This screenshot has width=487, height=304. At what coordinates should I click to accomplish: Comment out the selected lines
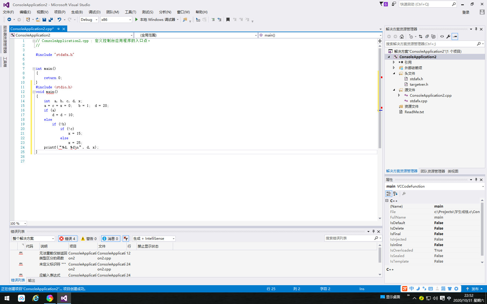tap(213, 19)
